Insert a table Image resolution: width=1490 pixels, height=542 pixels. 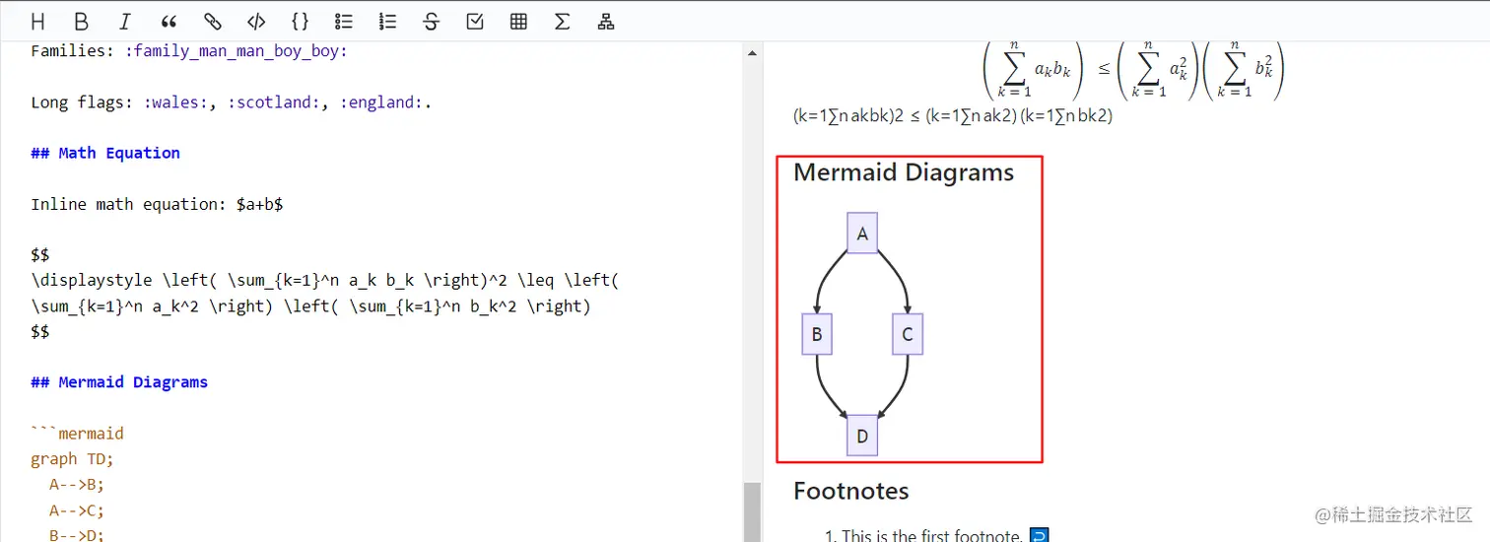click(x=518, y=22)
